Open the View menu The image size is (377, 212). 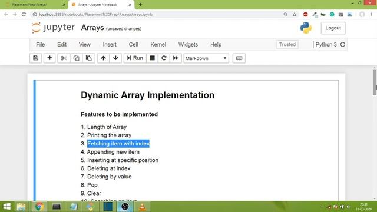point(85,45)
